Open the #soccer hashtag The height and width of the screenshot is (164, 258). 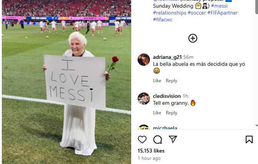click(x=197, y=13)
